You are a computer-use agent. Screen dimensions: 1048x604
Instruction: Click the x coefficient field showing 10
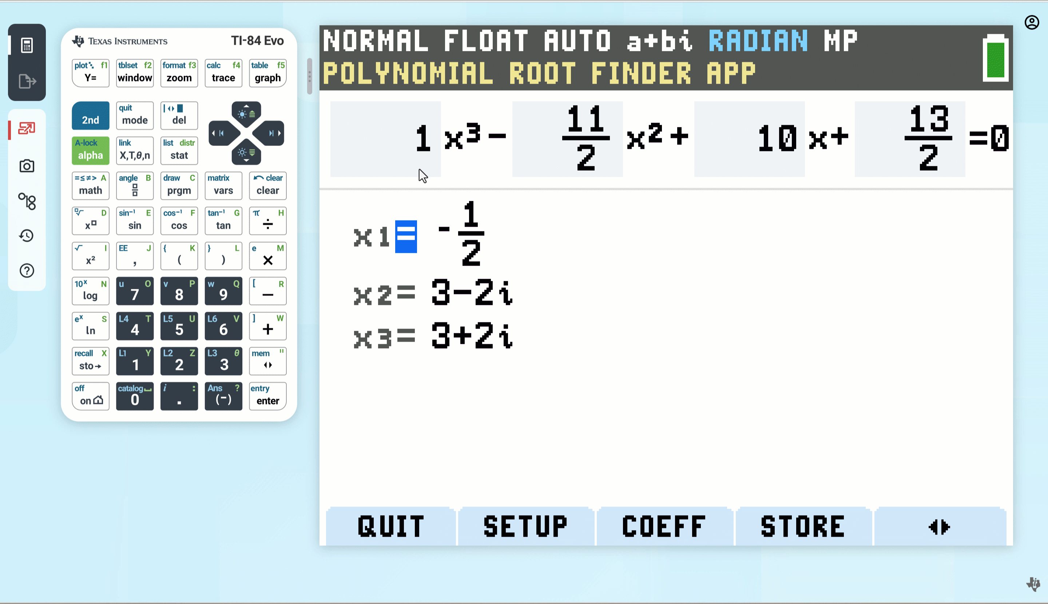pos(749,139)
